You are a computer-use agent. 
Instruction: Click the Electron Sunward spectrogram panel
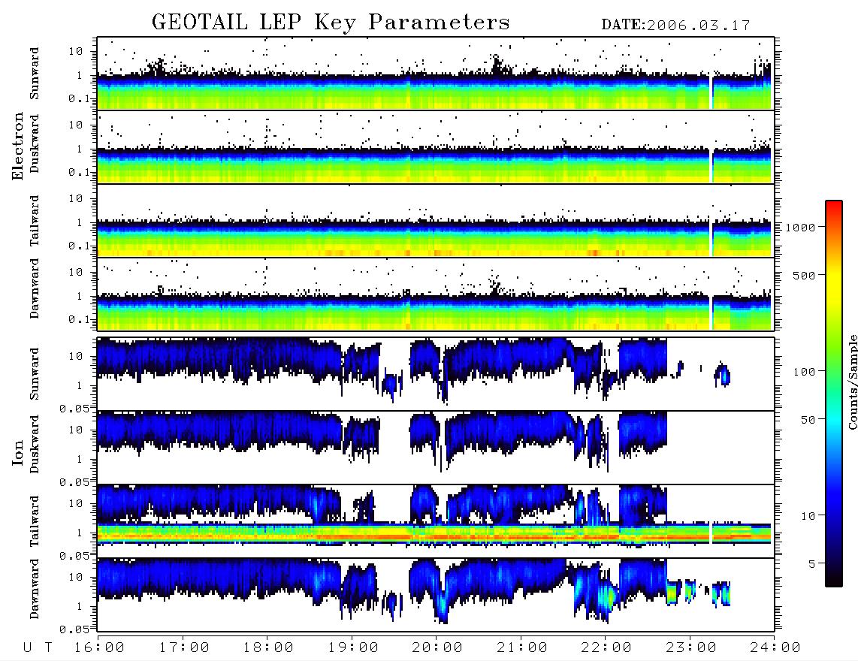(x=436, y=74)
